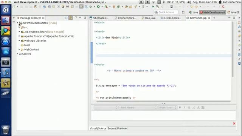
Task: Open the paragraph style dropdown in visual toolbar
Action: tap(106, 107)
